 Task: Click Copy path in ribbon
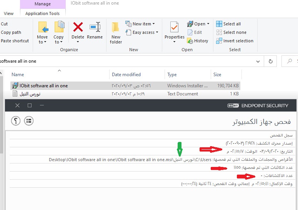11,32
